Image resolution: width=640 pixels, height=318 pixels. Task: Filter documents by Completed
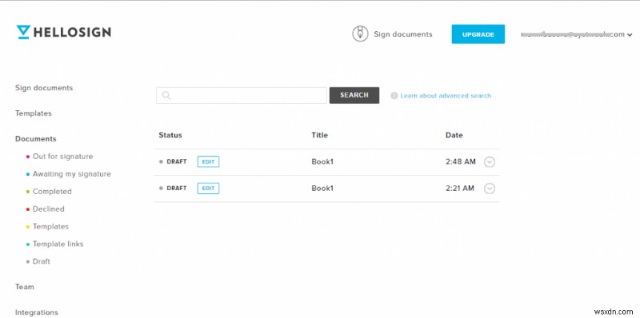click(x=52, y=192)
